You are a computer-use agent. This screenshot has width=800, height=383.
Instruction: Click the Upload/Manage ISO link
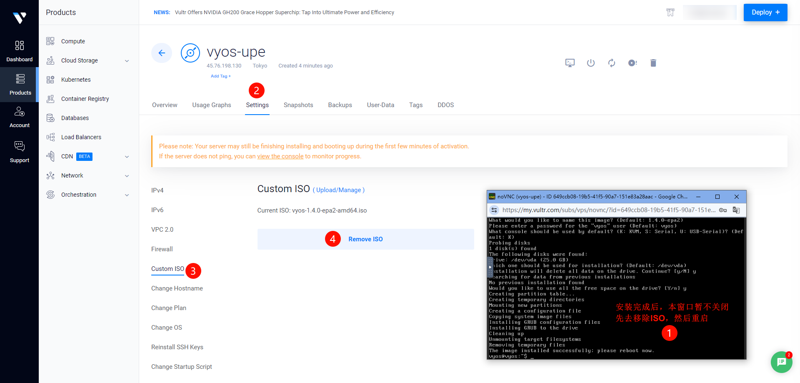(x=338, y=190)
